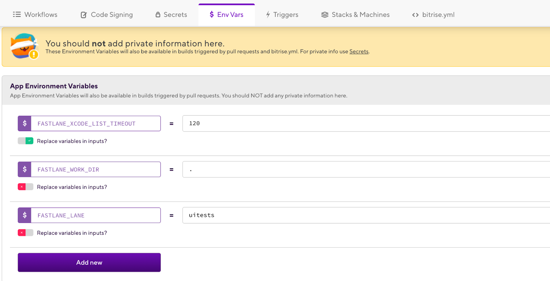Image resolution: width=550 pixels, height=281 pixels.
Task: Edit the FASTLANE_LANE key name field
Action: click(96, 215)
